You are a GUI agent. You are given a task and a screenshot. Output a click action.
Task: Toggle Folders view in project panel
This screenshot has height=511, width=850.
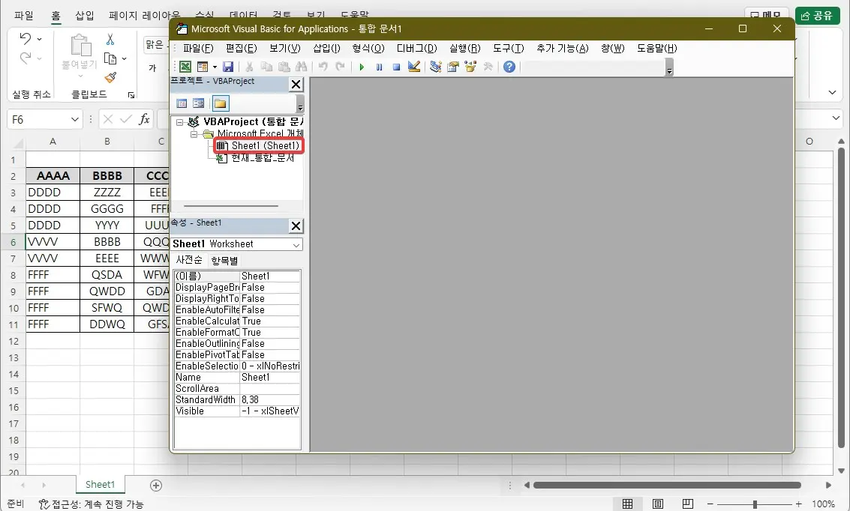tap(220, 103)
